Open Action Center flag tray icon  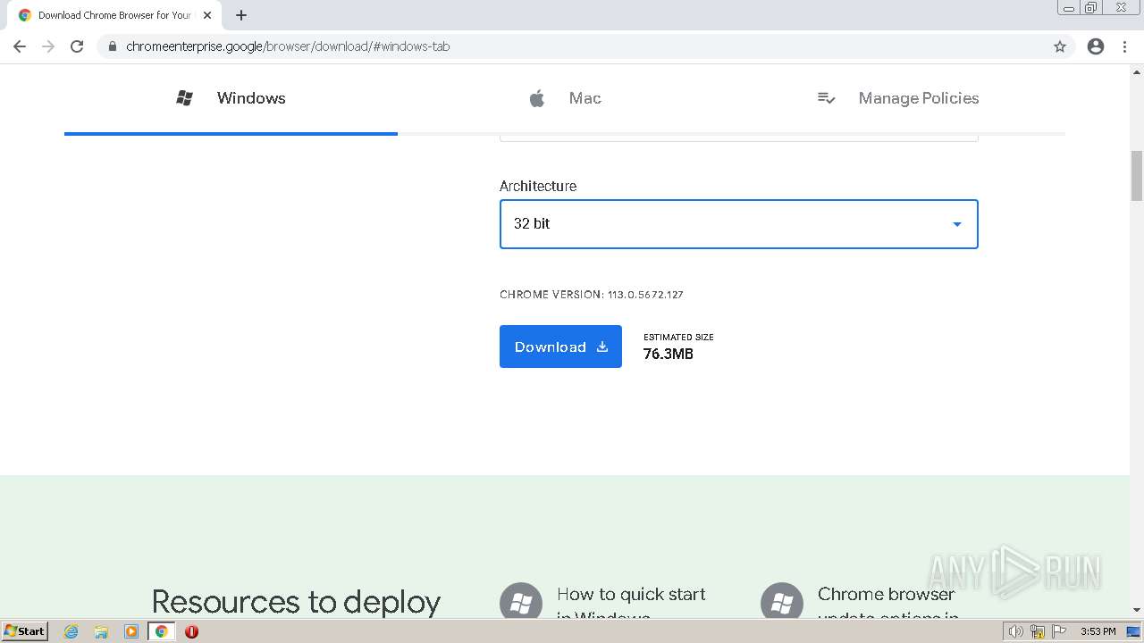click(x=1059, y=631)
